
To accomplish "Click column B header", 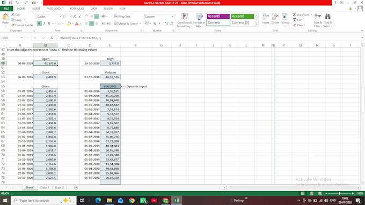I will coord(46,45).
